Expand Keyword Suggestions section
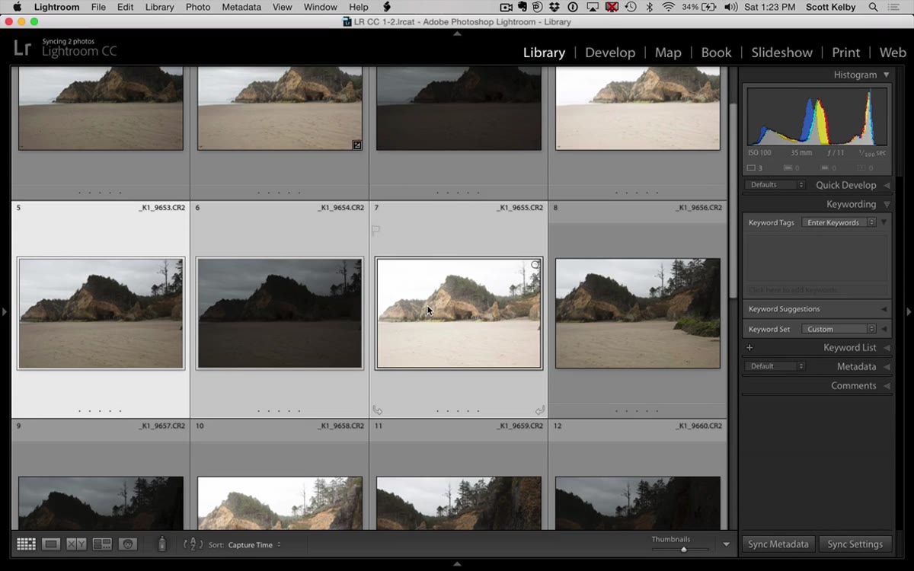Image resolution: width=914 pixels, height=571 pixels. pos(884,309)
